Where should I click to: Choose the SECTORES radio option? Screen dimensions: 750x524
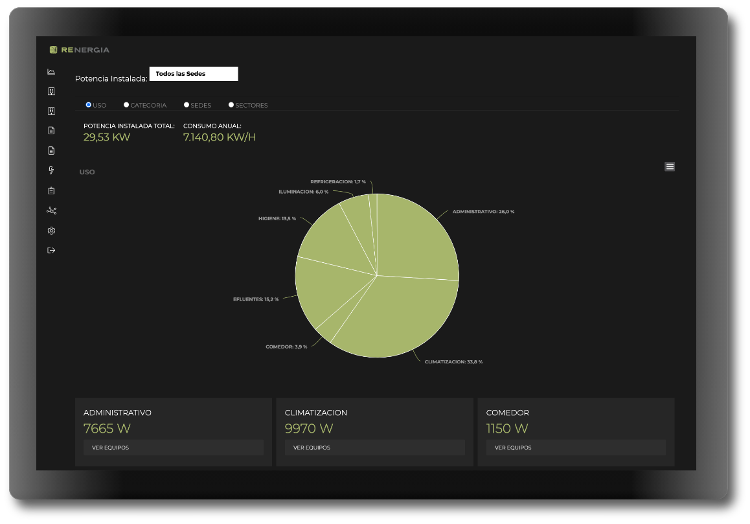pos(231,105)
